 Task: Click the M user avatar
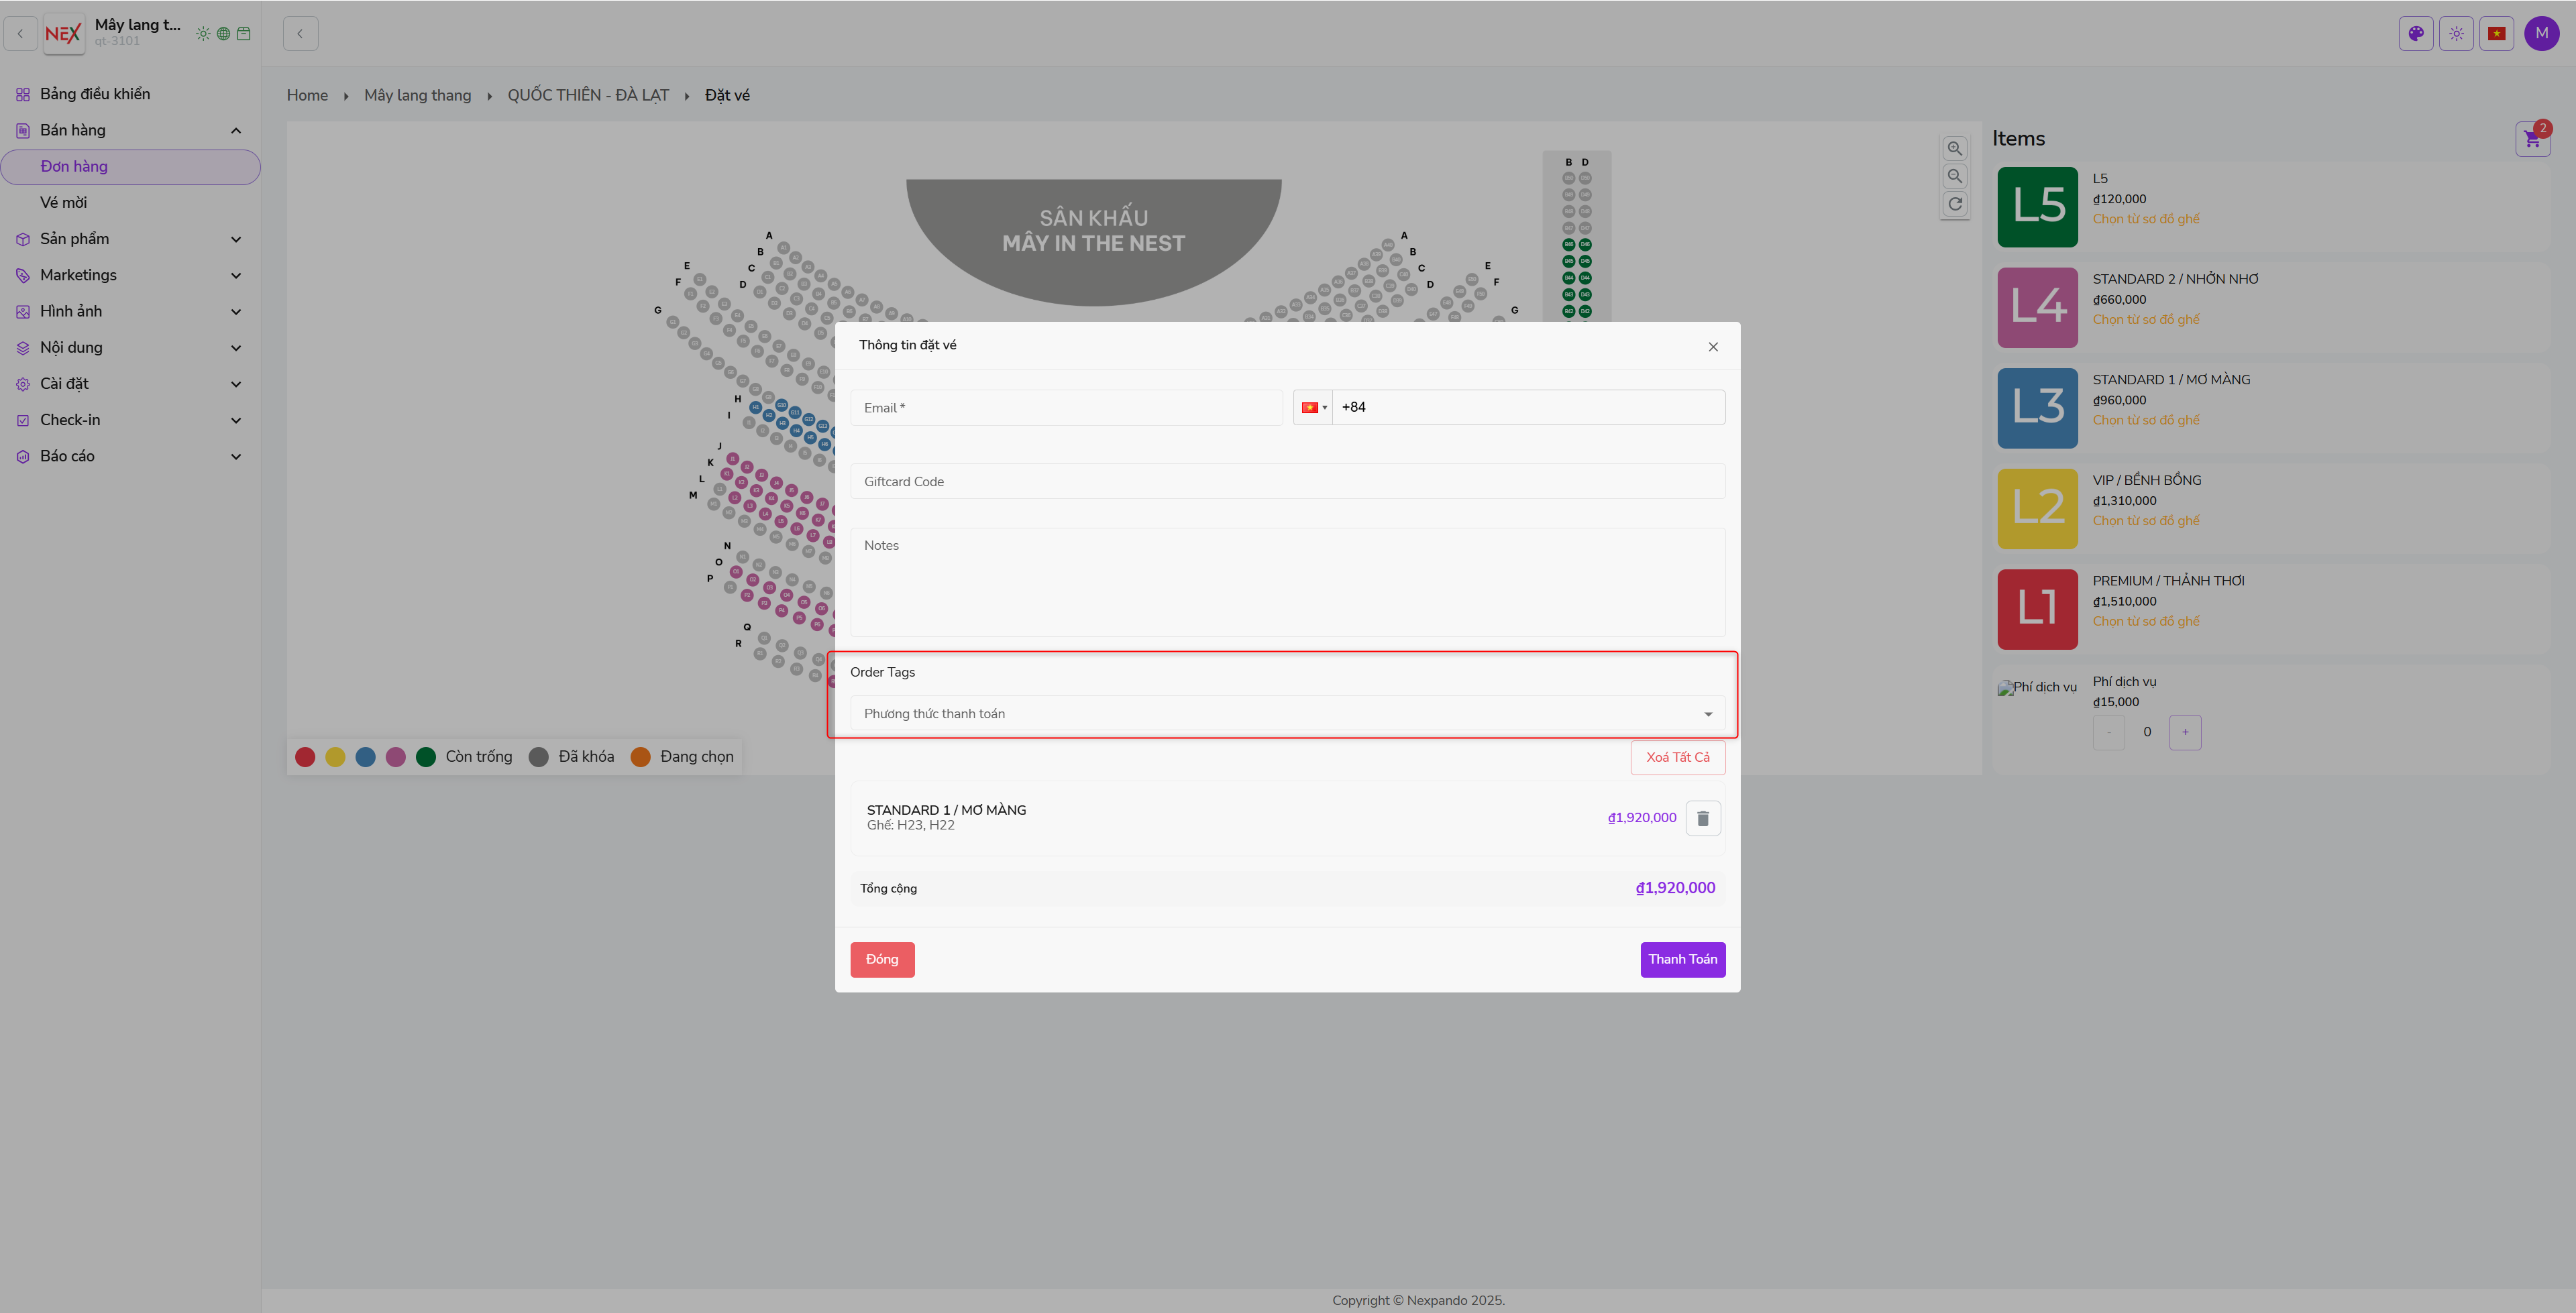(2541, 33)
